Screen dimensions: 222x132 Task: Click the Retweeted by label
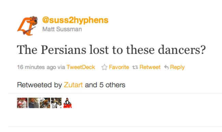40,85
